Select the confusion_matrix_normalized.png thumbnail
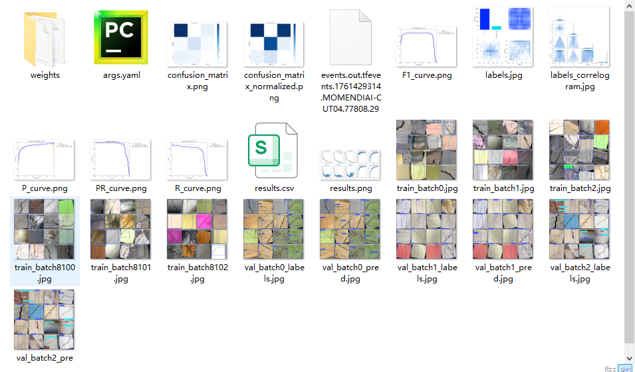 [x=273, y=44]
